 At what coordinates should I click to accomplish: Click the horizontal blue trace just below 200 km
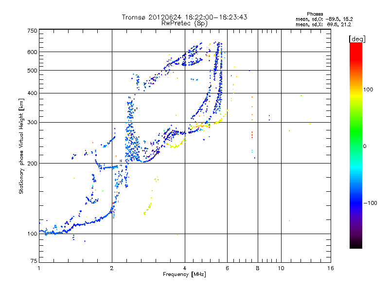pos(108,167)
